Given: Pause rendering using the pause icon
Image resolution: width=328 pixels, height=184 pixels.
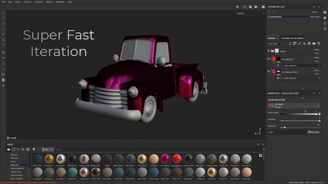Looking at the screenshot, I should 237,7.
